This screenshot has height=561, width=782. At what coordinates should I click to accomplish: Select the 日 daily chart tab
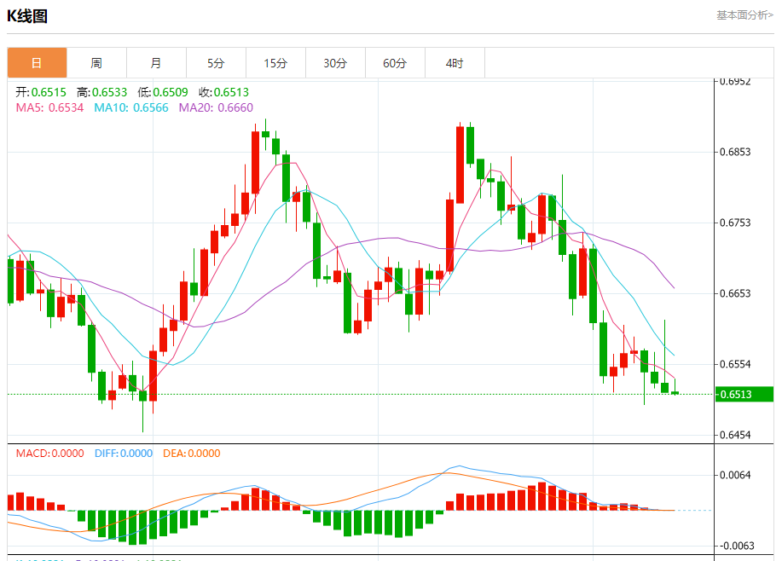37,63
